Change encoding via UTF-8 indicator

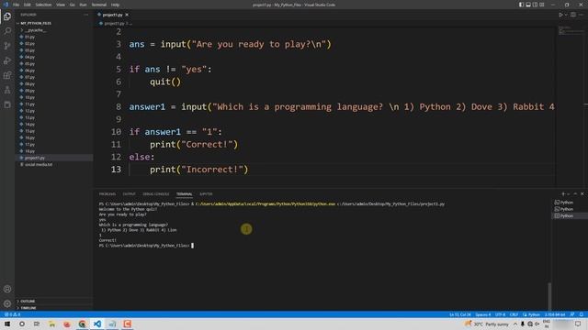(500, 314)
